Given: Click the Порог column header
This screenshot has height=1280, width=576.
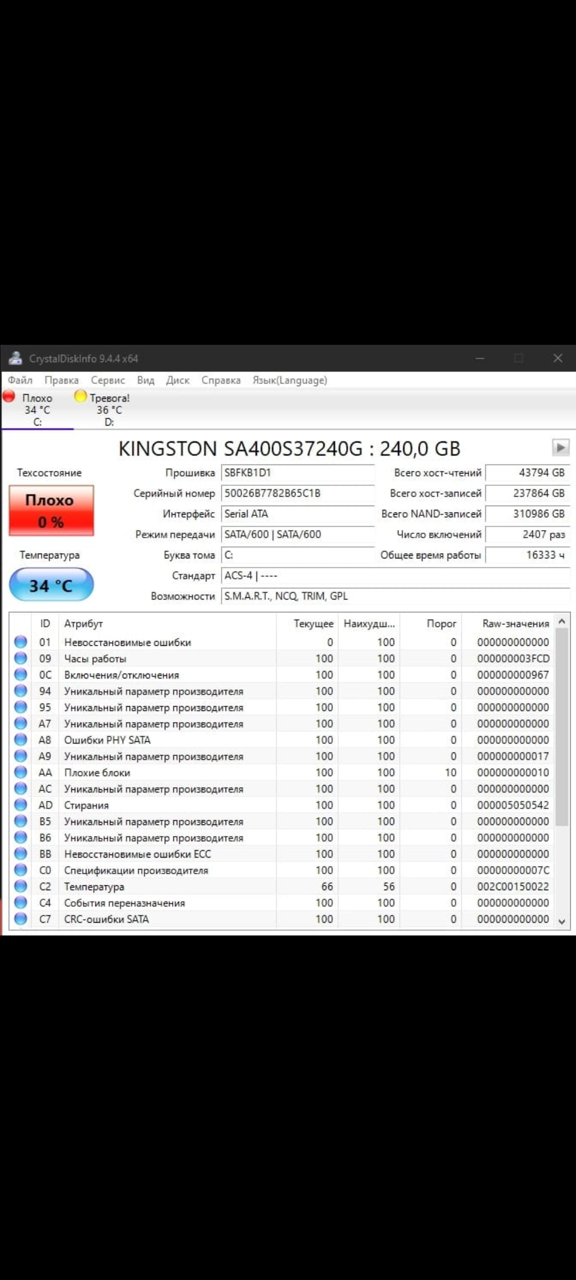Looking at the screenshot, I should 430,623.
